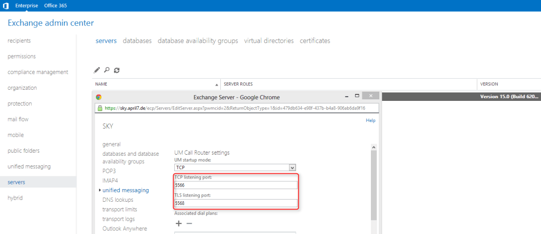Select permissions in the left navigation
Image resolution: width=541 pixels, height=234 pixels.
click(x=21, y=57)
